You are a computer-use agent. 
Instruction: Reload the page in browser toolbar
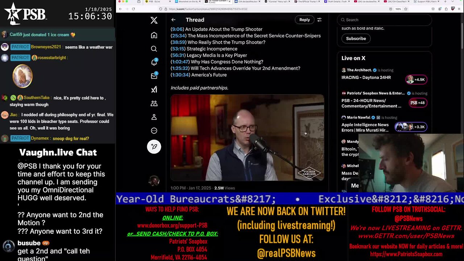[133, 9]
